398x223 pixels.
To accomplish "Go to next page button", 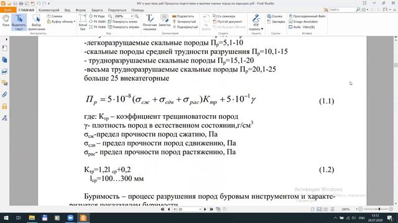I will (205, 209).
